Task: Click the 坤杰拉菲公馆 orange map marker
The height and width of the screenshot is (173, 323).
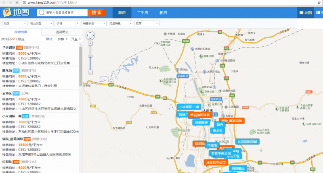Action: point(216,163)
